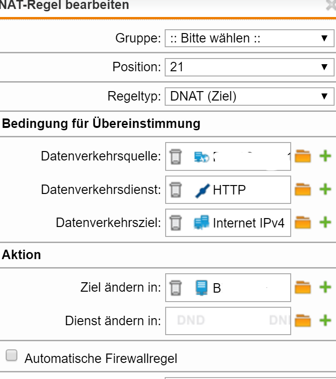Add new service definition for Datenverkehrsdienst
The width and height of the screenshot is (336, 379).
325,189
